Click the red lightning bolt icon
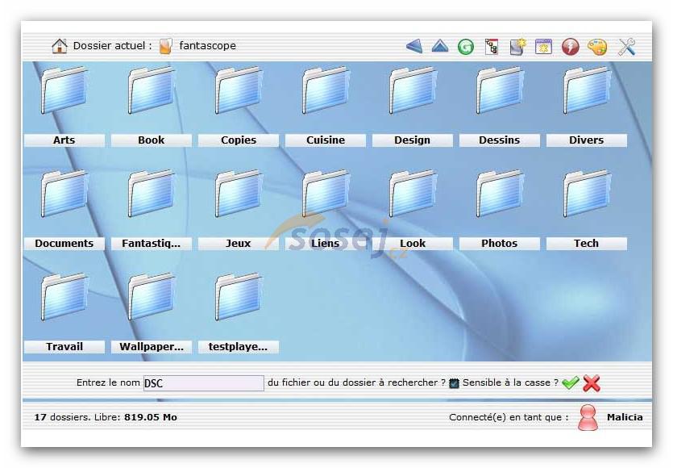Screen dimensions: 673x468 [571, 47]
